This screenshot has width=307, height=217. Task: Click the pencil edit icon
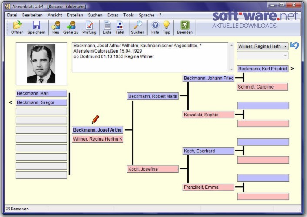coord(95,119)
